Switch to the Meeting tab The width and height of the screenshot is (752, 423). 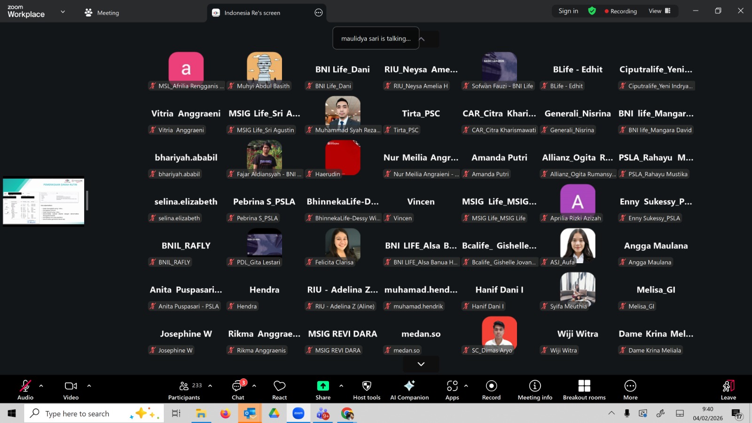(x=102, y=13)
